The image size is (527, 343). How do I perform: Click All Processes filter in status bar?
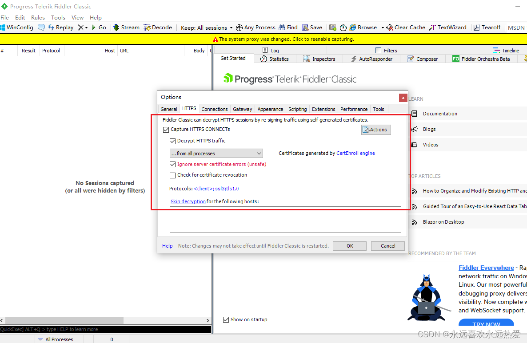[x=59, y=339]
